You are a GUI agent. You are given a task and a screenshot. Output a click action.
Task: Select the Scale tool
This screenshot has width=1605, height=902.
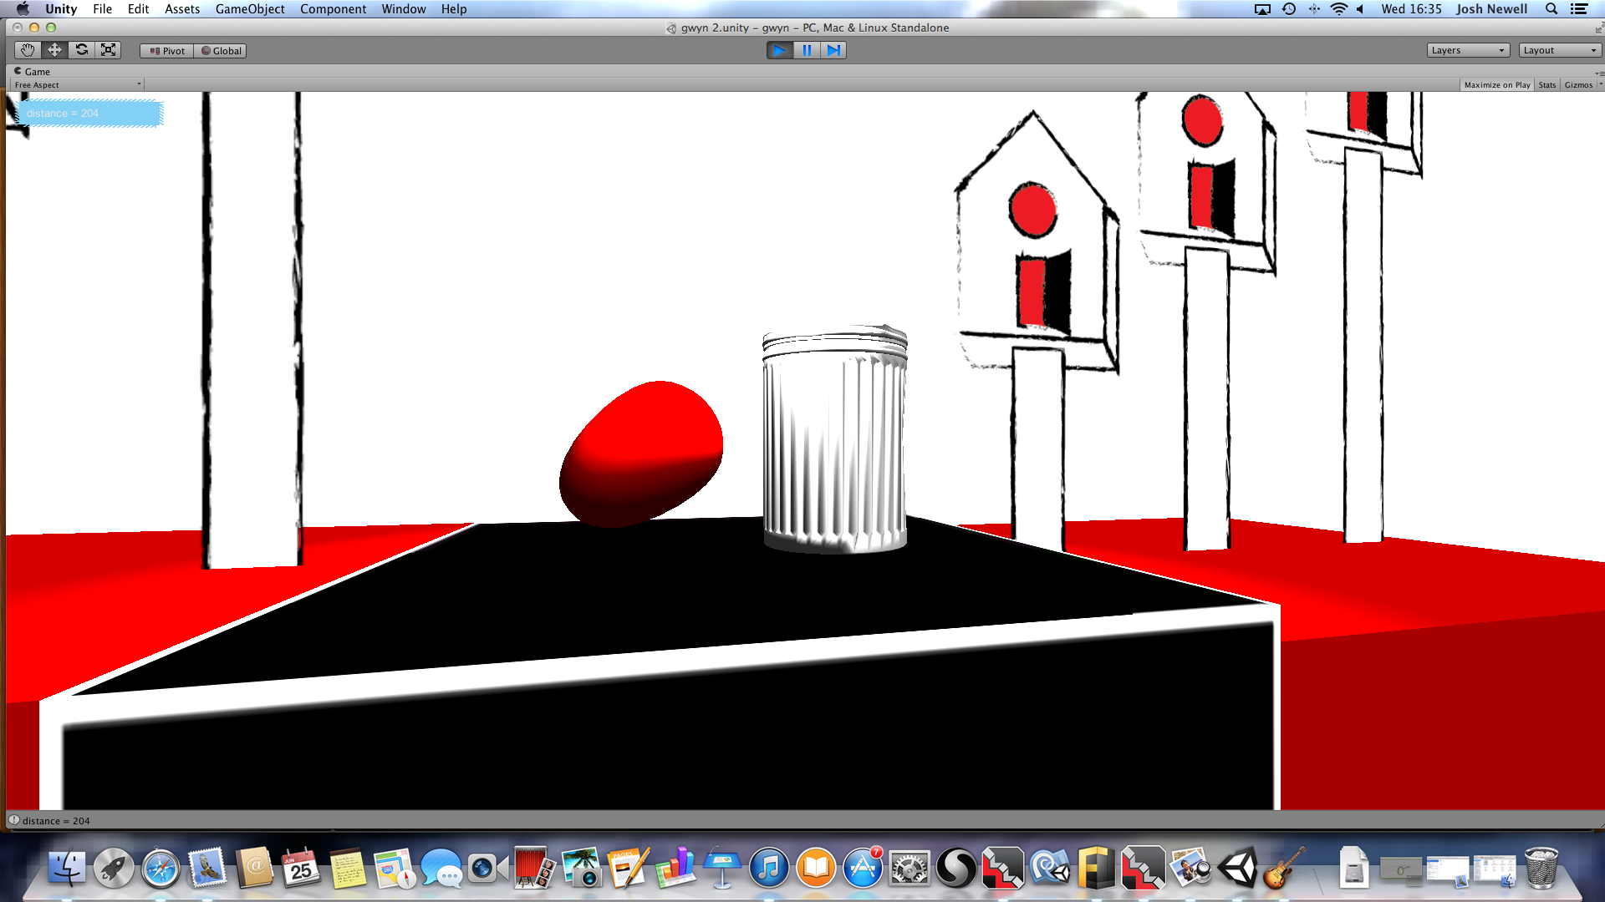108,50
